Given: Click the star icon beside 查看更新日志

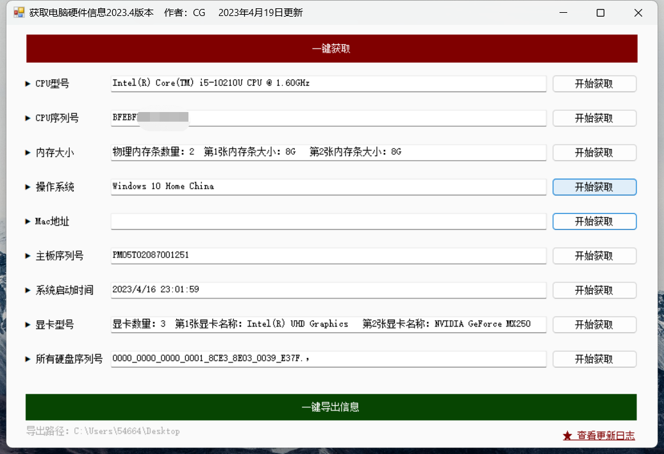Looking at the screenshot, I should click(x=567, y=436).
